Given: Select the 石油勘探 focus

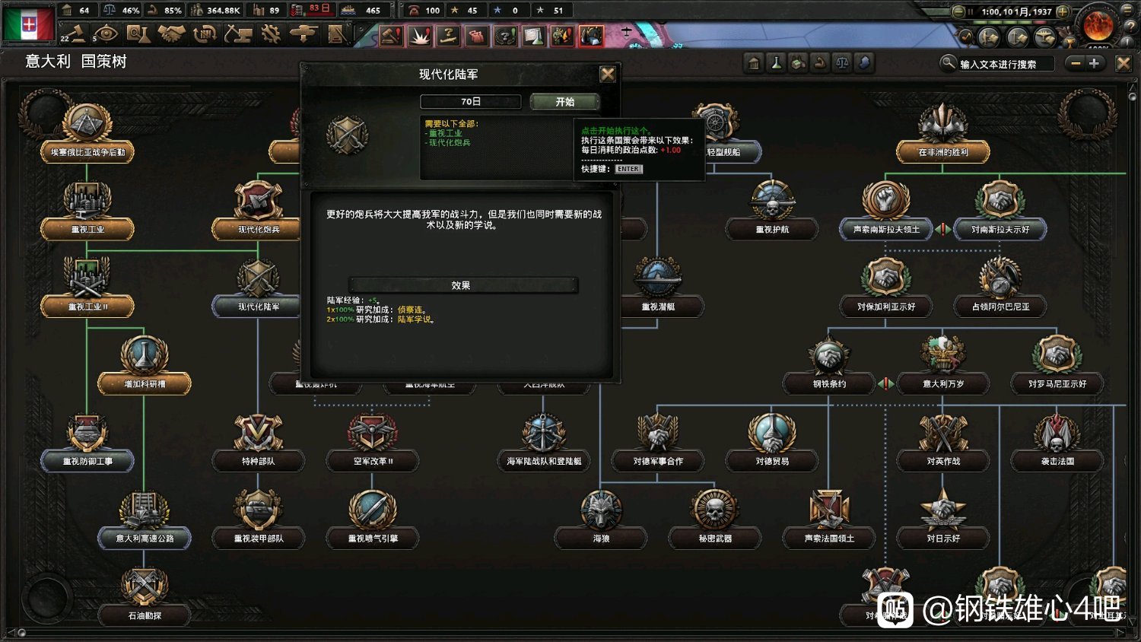Looking at the screenshot, I should [x=145, y=596].
